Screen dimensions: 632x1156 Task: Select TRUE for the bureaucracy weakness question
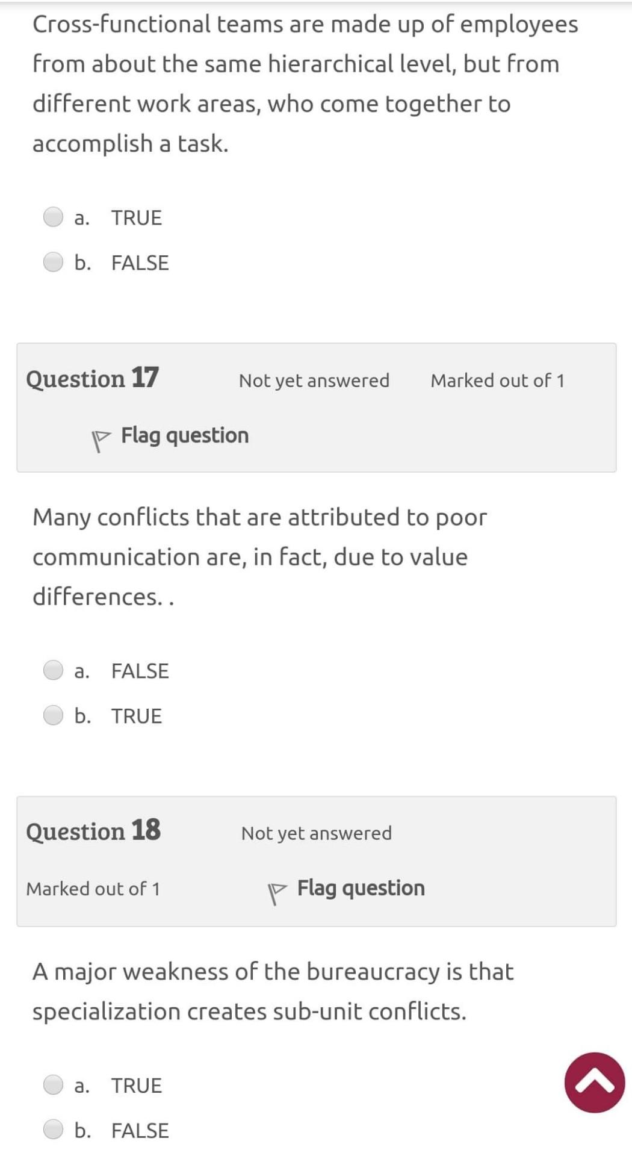click(54, 1085)
